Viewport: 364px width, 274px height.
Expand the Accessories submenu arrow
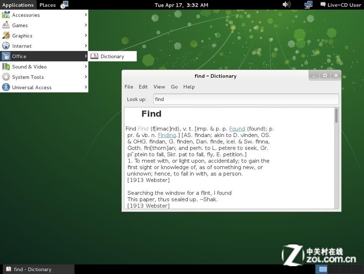click(x=85, y=15)
